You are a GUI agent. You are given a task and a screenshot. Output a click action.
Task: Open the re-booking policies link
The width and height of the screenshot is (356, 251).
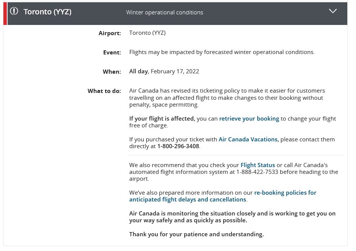pos(223,196)
